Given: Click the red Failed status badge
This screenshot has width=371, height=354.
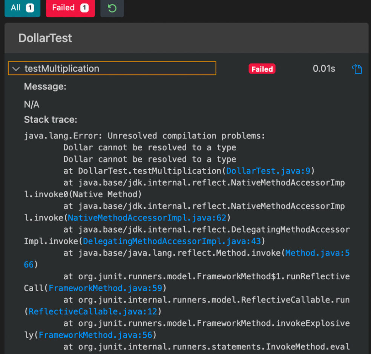Looking at the screenshot, I should pos(262,69).
